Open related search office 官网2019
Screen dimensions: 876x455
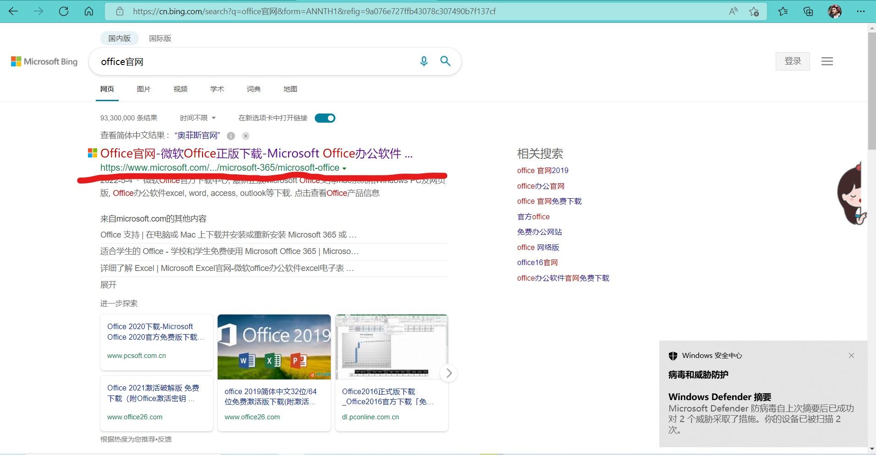pos(542,171)
